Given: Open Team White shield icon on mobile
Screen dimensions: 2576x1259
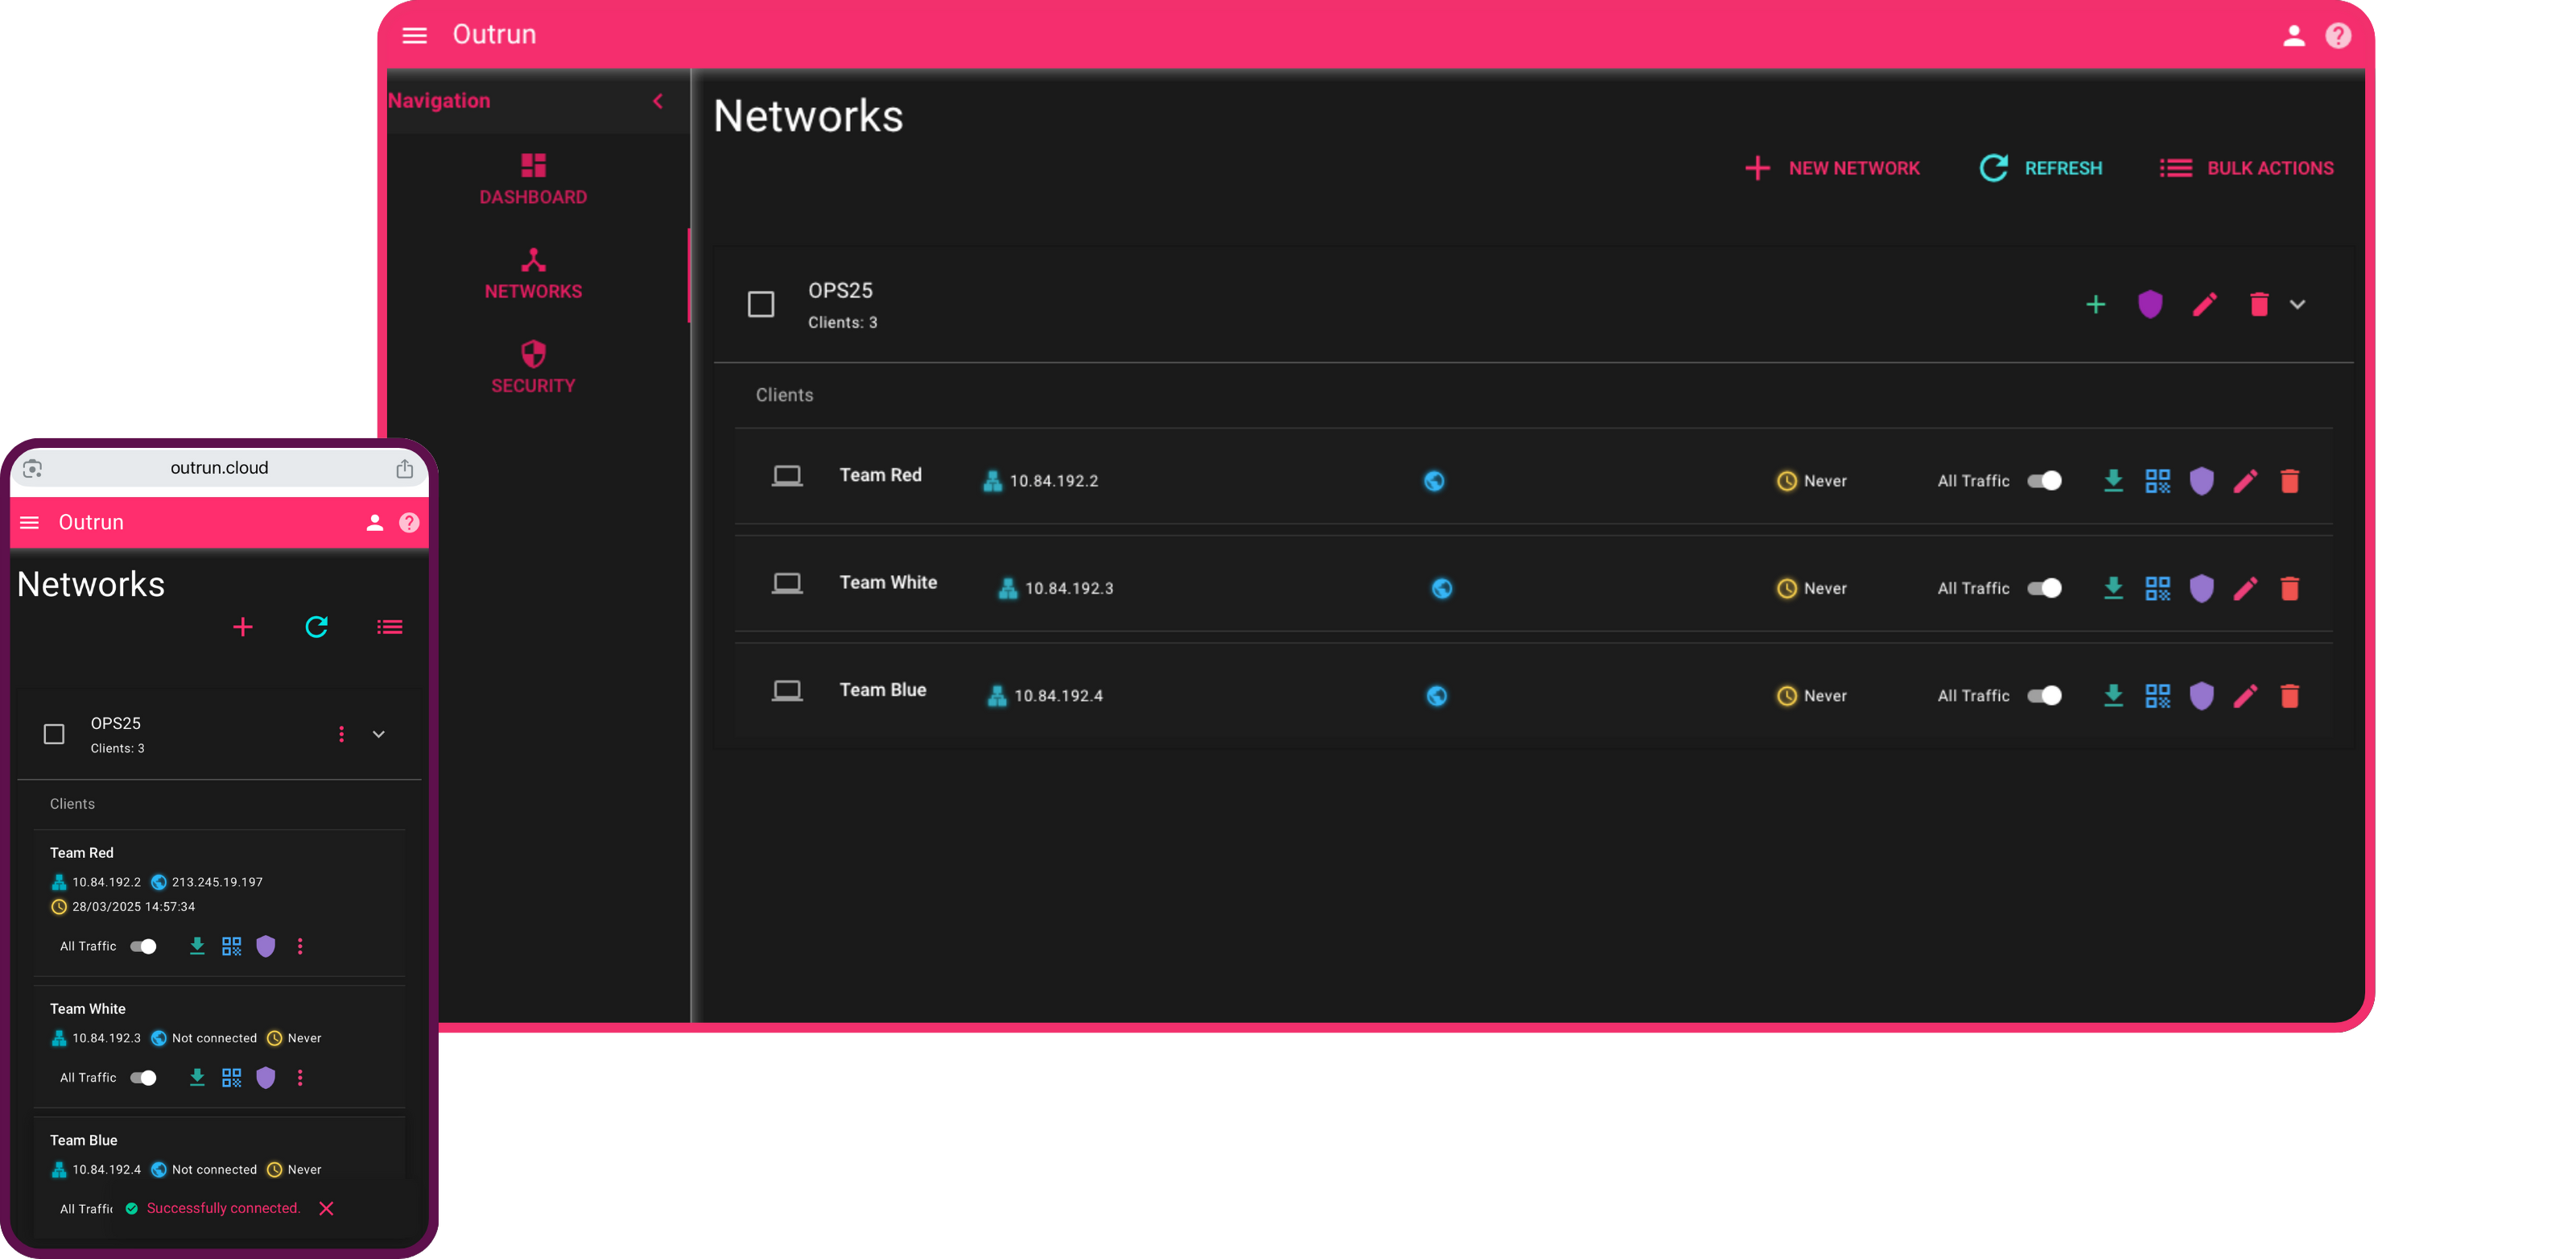Looking at the screenshot, I should coord(265,1077).
